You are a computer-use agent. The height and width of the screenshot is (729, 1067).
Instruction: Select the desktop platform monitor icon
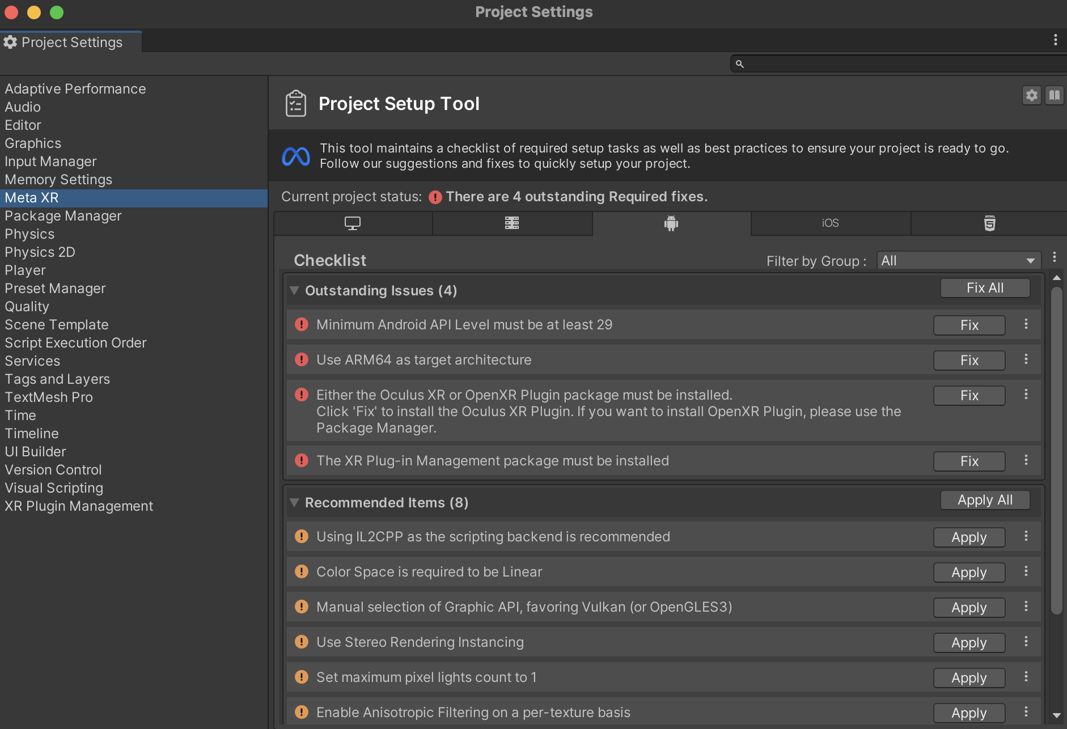[353, 223]
